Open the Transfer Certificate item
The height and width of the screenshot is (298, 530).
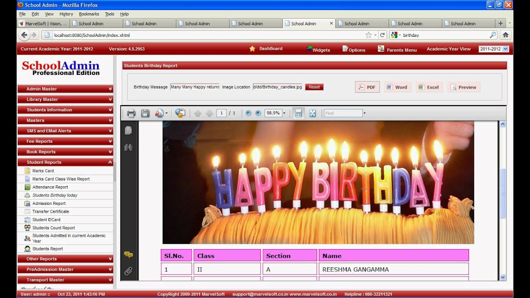click(51, 211)
